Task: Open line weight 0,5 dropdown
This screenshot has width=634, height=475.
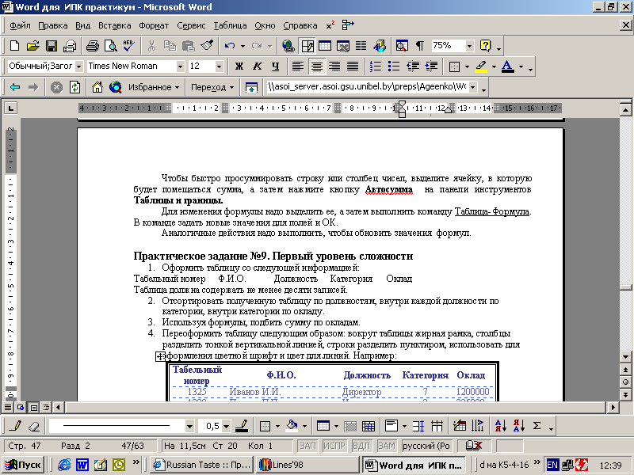Action: pos(226,426)
